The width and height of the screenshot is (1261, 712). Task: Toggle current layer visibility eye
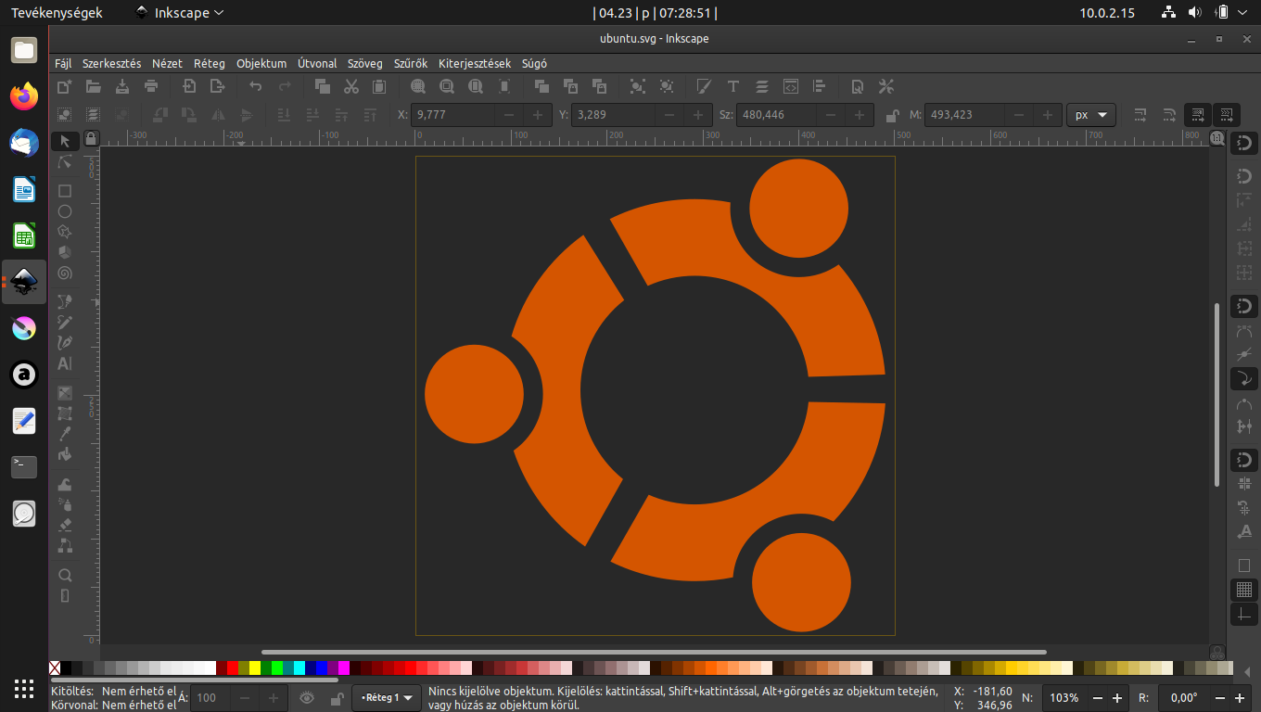pyautogui.click(x=307, y=698)
